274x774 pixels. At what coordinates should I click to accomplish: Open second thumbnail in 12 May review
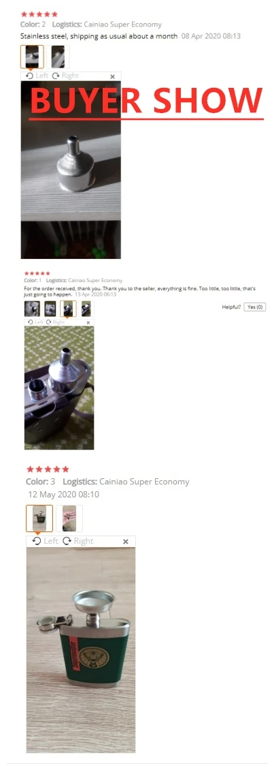[x=69, y=518]
